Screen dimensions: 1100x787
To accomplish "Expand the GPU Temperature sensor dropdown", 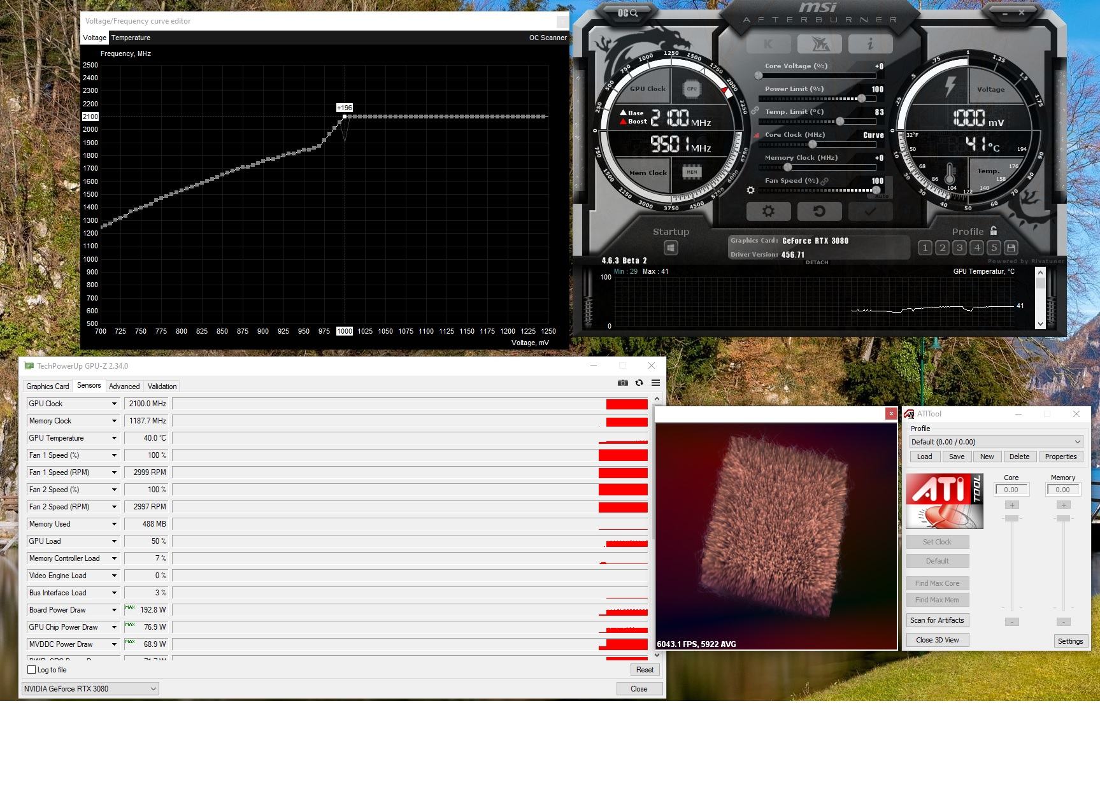I will point(114,438).
